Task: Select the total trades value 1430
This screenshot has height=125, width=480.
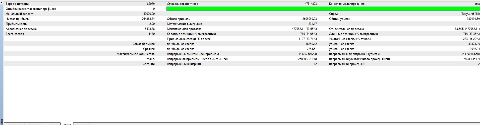Action: 152,34
